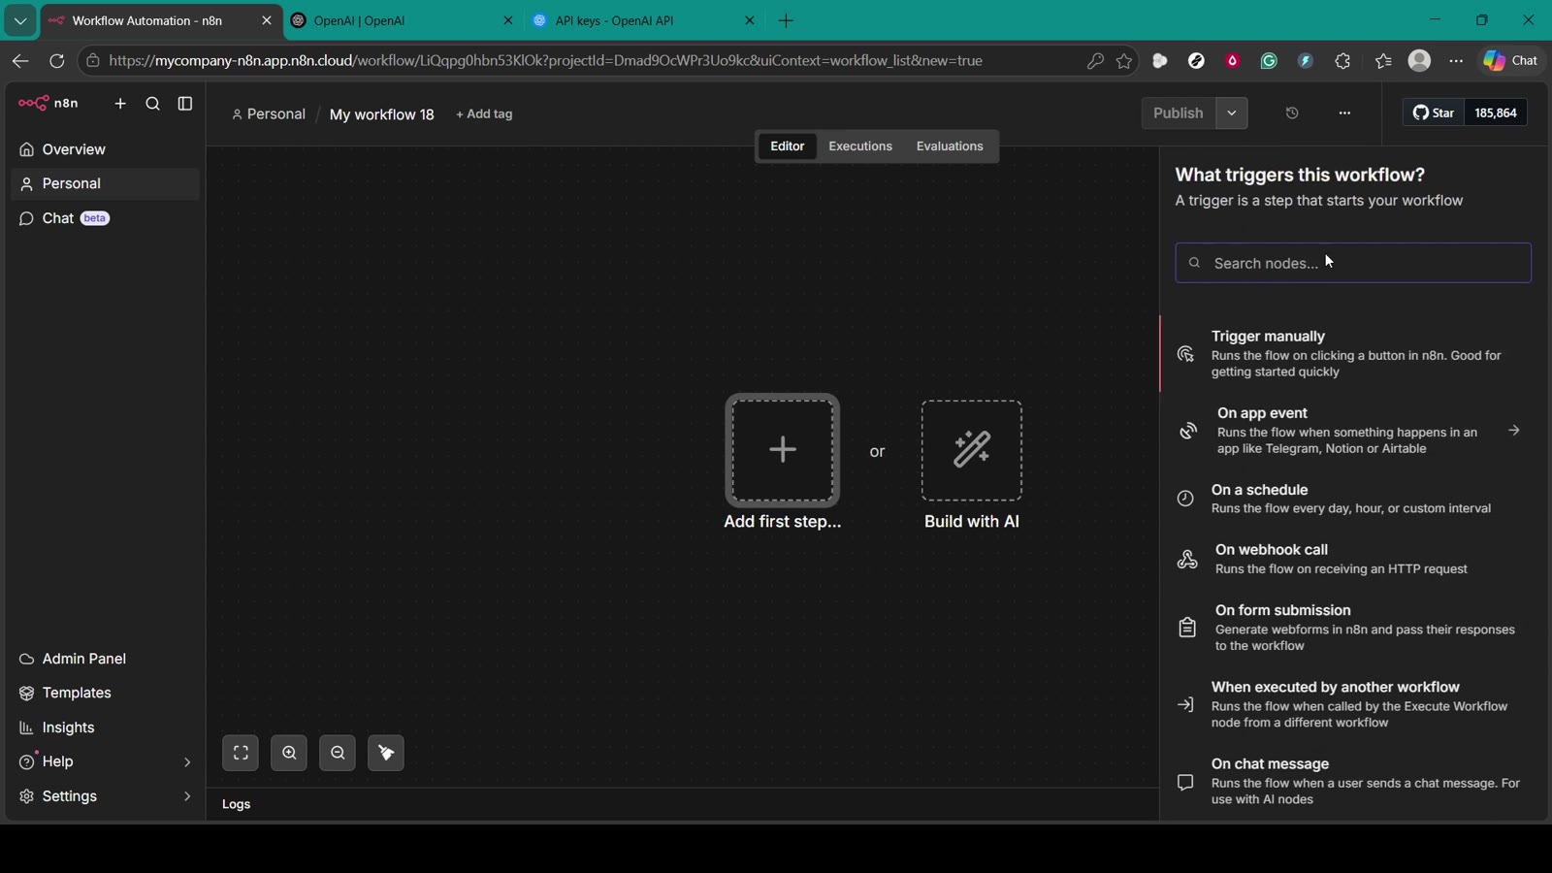This screenshot has height=873, width=1552.
Task: Click the zoom out canvas icon
Action: point(338,754)
